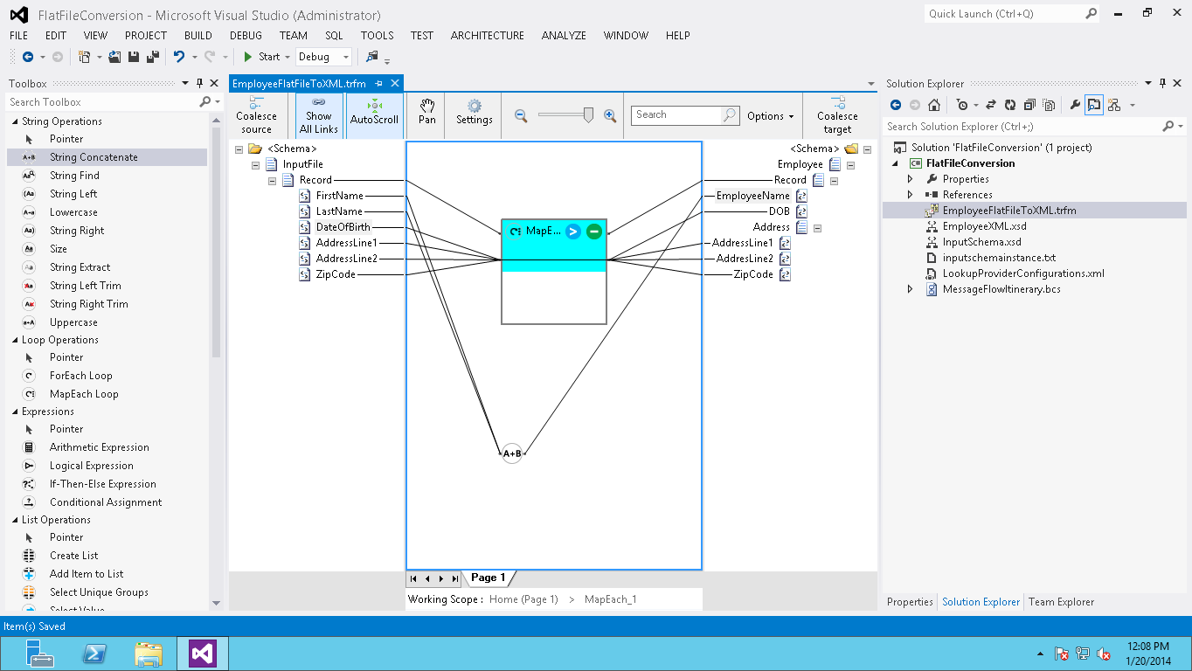Click the blue arrow on MapEach box

pos(572,232)
